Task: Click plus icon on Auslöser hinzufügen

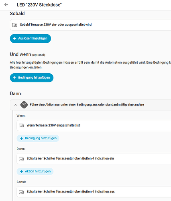Action: pos(14,39)
